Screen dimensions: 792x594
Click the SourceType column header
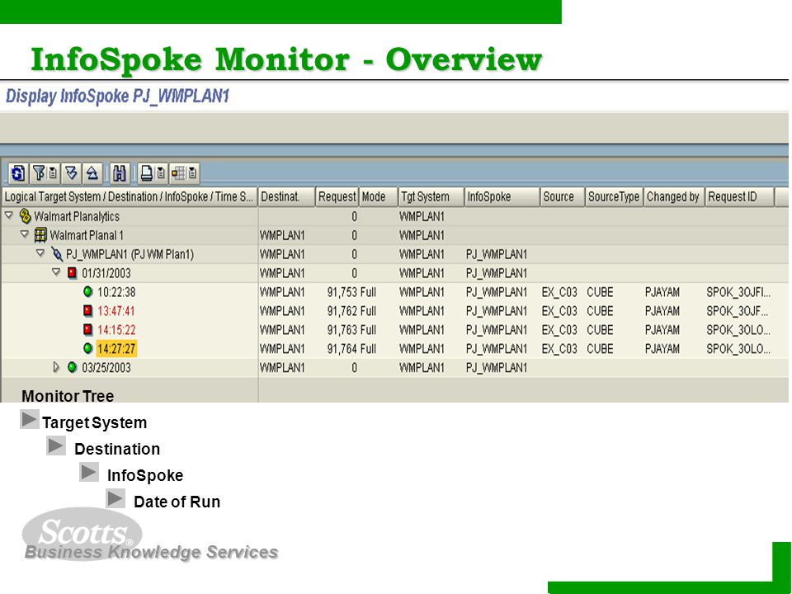point(614,197)
